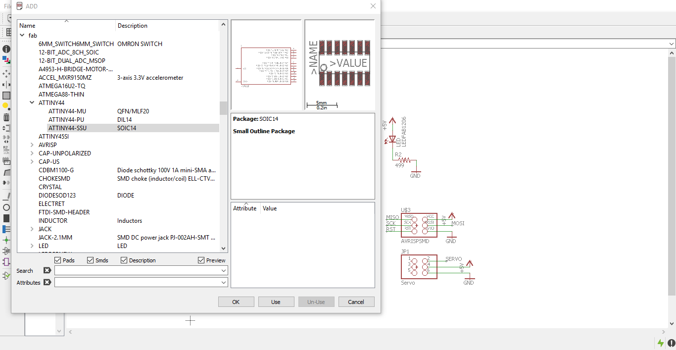
Task: Click in the Search input field
Action: coord(138,271)
